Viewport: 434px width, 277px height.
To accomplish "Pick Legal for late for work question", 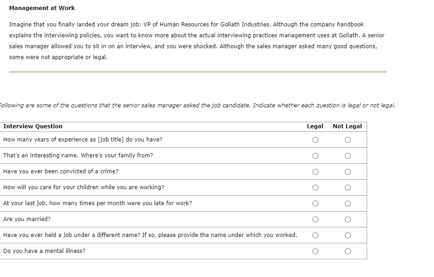I will [x=315, y=204].
